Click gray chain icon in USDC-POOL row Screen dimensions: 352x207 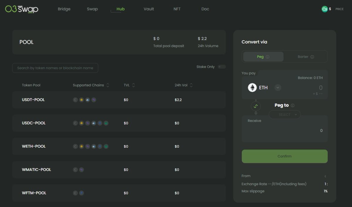(x=75, y=123)
